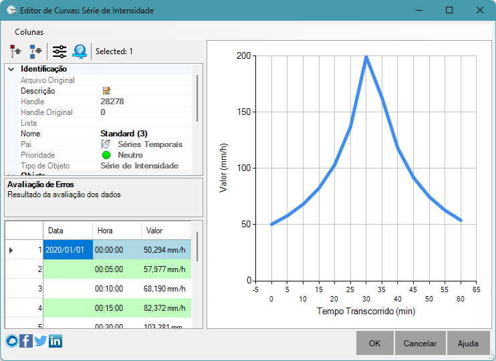496x361 pixels.
Task: Select the Nome field value Standard (3)
Action: [124, 134]
